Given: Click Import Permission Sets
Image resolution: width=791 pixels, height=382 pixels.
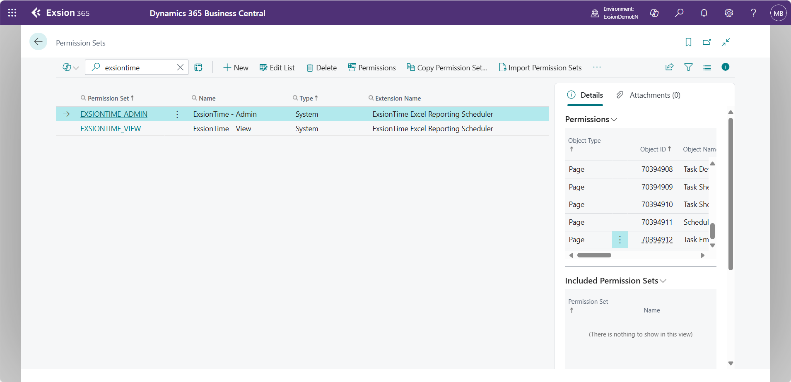Looking at the screenshot, I should (x=540, y=67).
